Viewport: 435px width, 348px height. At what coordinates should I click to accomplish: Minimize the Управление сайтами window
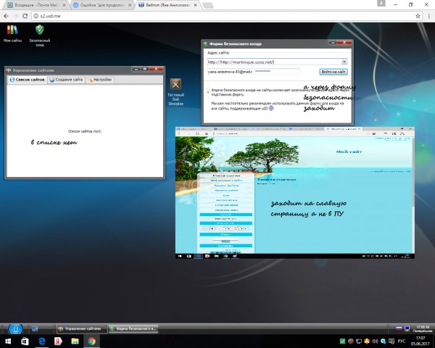coord(136,69)
